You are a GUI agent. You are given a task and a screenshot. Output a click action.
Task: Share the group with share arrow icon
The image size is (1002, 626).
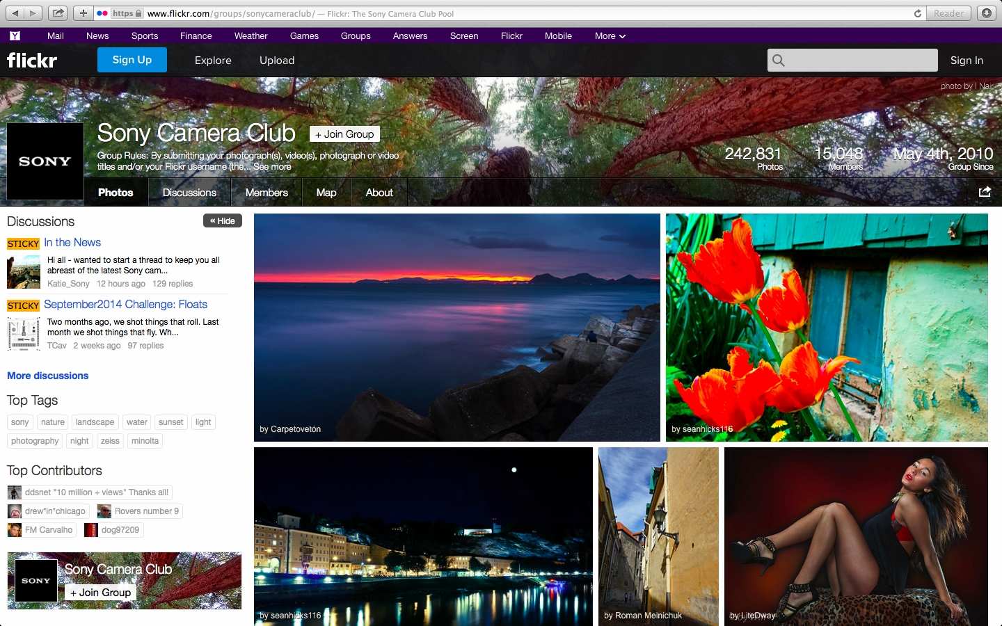[x=985, y=192]
